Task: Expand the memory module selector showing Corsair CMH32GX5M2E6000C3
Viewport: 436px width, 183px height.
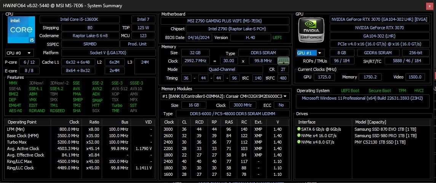Action: [x=225, y=96]
